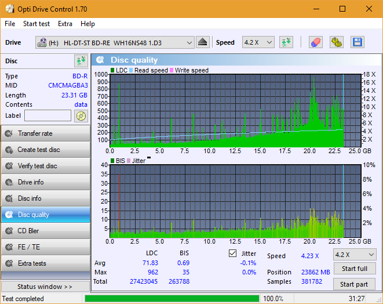The image size is (383, 304).
Task: Click the blue Read speed legend swatch
Action: pyautogui.click(x=131, y=70)
